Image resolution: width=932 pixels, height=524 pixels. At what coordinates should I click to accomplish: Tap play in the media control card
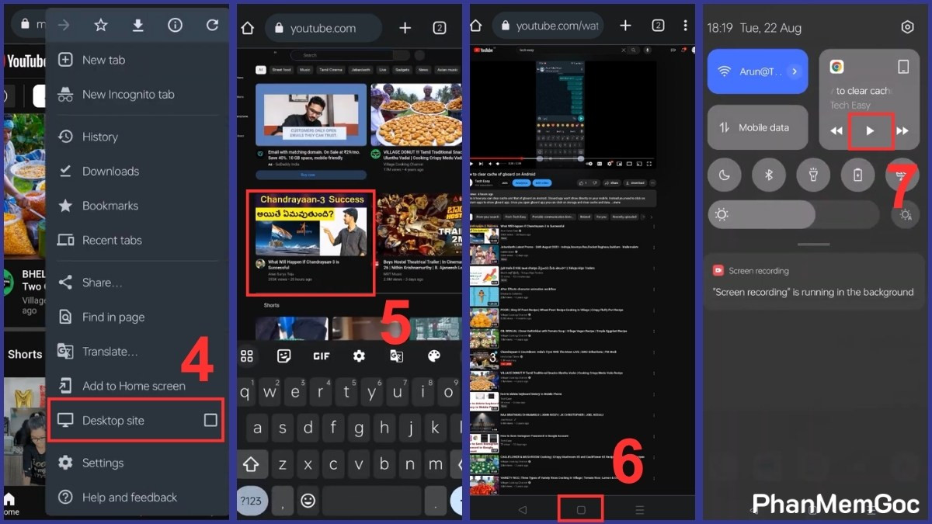tap(870, 131)
